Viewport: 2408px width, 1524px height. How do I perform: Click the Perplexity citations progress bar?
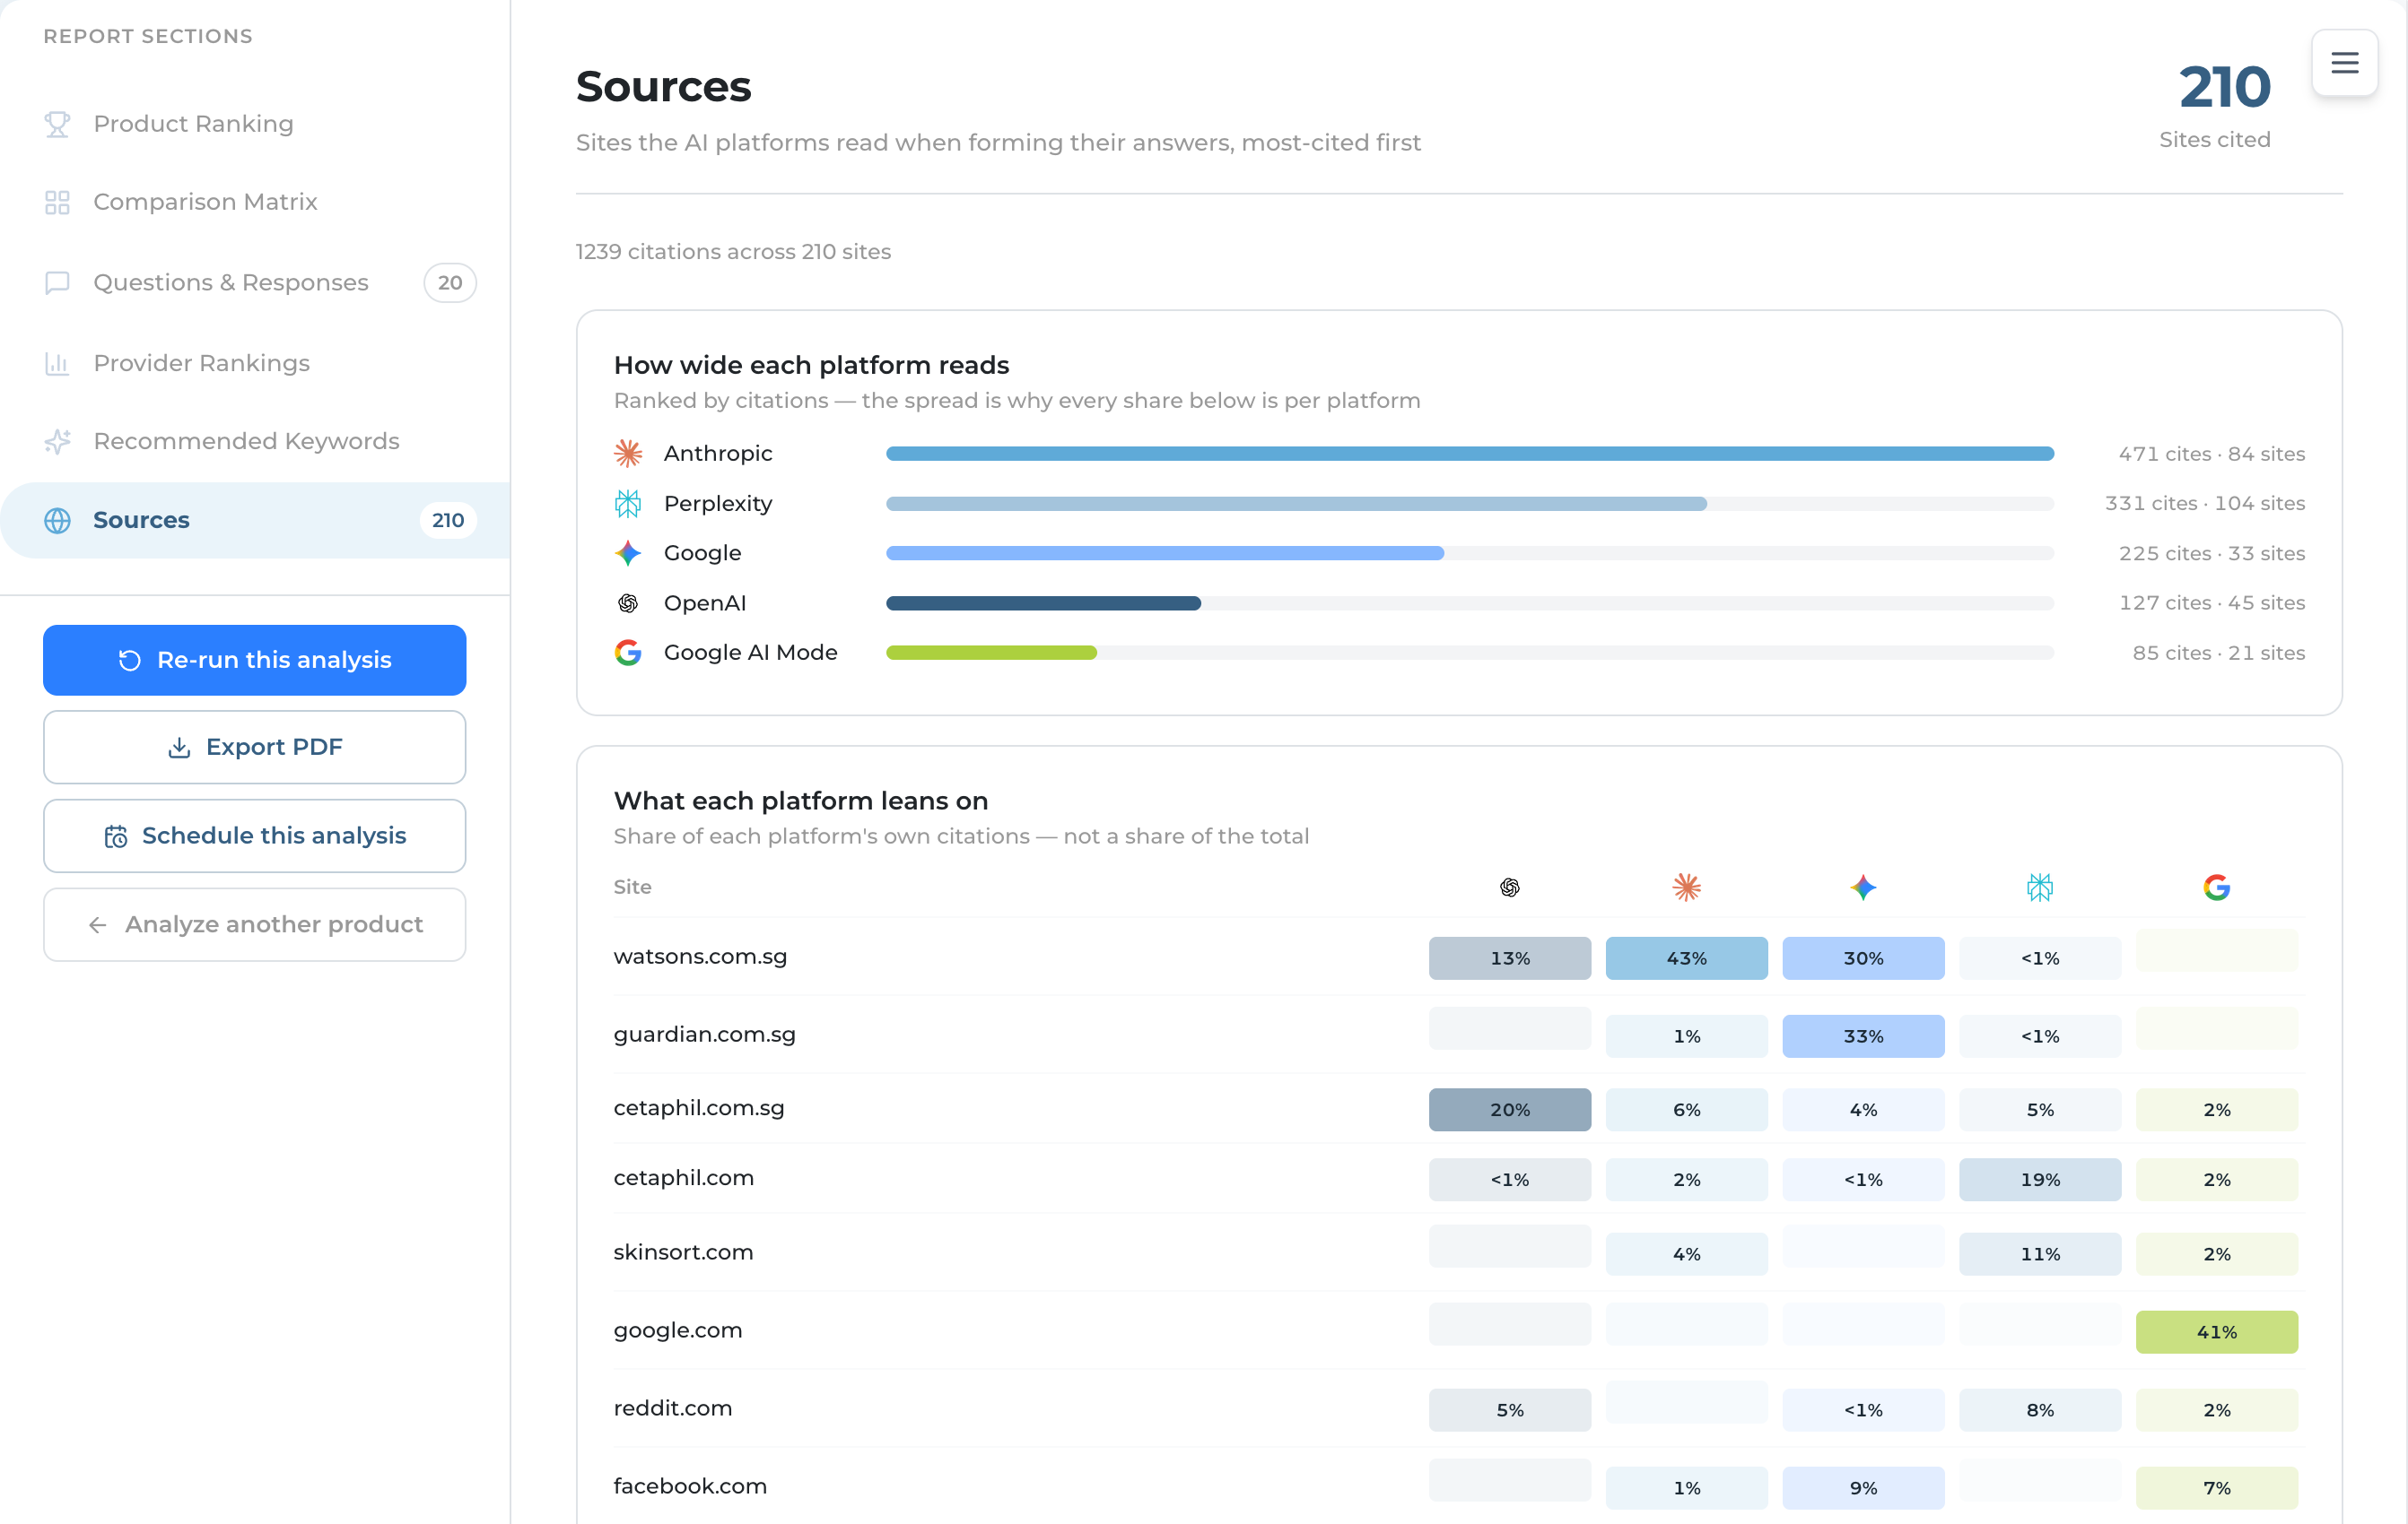pyautogui.click(x=1296, y=504)
